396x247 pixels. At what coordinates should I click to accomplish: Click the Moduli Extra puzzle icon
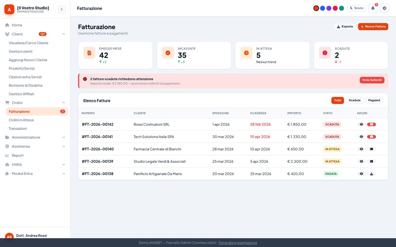point(7,174)
